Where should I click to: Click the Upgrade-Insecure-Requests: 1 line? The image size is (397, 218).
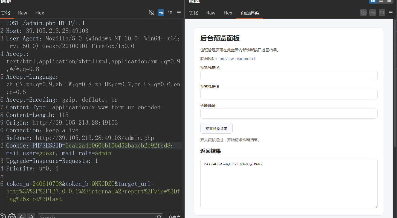[x=52, y=161]
